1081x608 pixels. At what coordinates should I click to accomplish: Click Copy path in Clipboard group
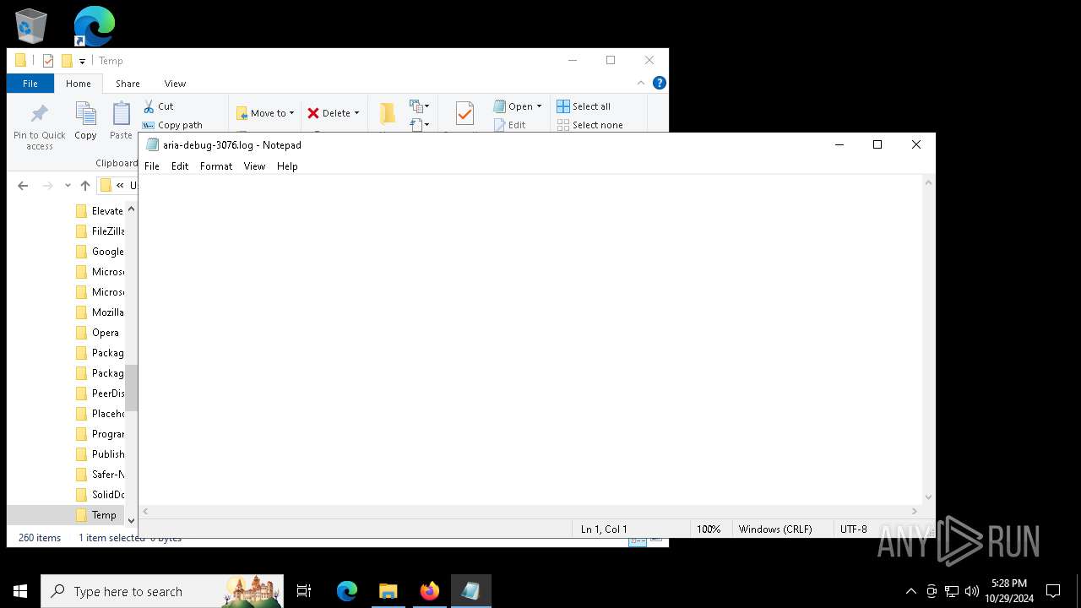172,125
